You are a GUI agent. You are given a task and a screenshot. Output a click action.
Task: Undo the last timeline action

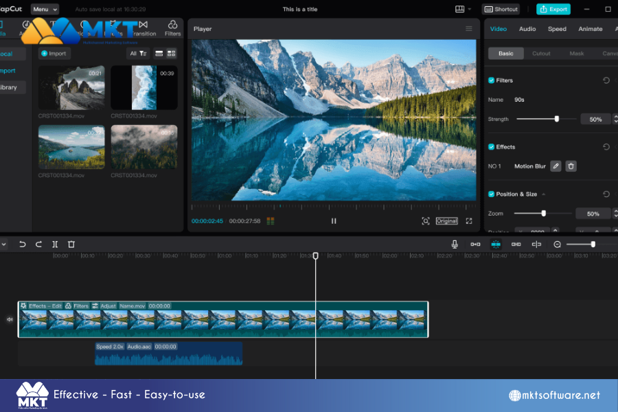click(x=23, y=244)
